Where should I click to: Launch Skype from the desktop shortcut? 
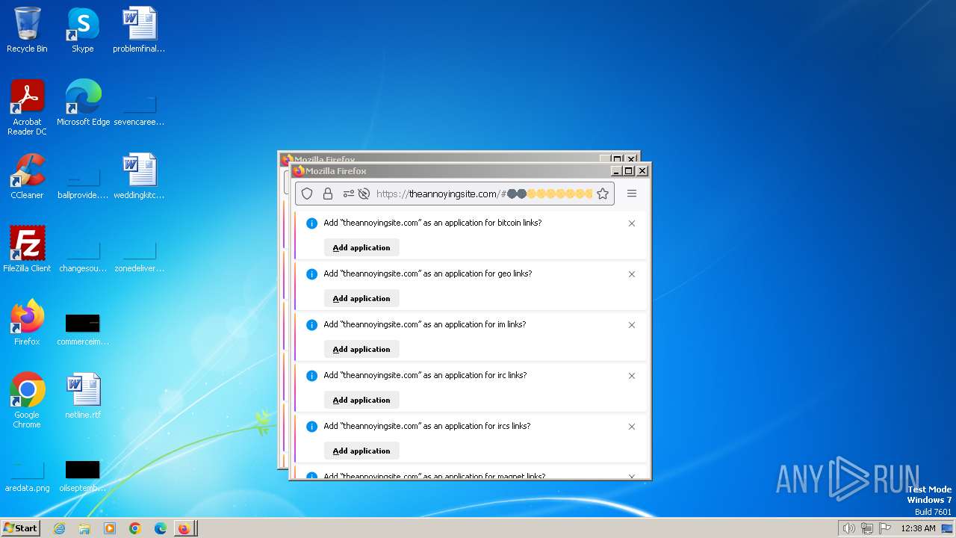[83, 30]
